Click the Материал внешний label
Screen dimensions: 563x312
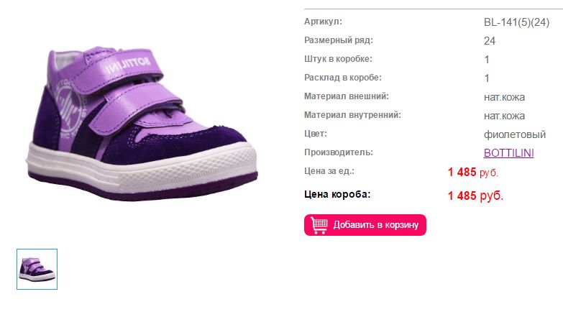point(347,96)
